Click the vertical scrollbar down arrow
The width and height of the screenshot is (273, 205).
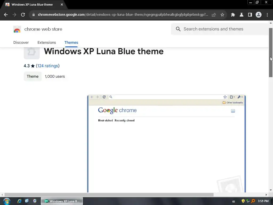tap(271, 190)
